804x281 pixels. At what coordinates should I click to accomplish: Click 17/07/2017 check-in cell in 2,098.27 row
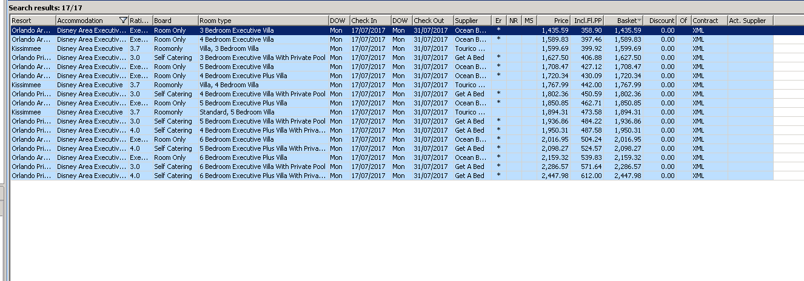pyautogui.click(x=370, y=148)
